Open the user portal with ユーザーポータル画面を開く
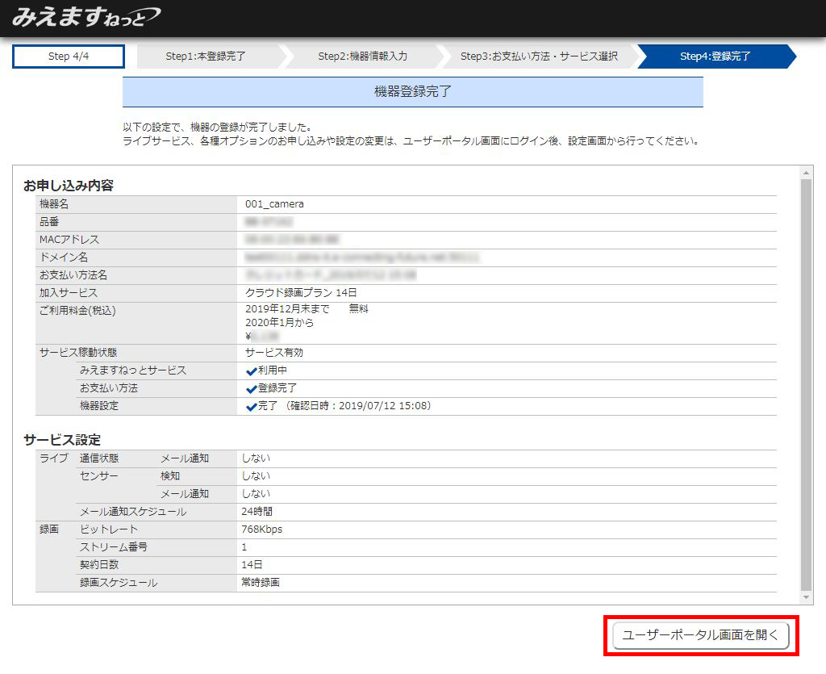 (x=700, y=635)
